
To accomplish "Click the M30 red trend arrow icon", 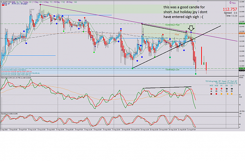I will pos(216,89).
